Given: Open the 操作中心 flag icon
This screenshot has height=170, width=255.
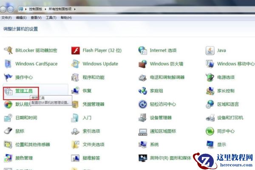Looking at the screenshot, I should 8,77.
